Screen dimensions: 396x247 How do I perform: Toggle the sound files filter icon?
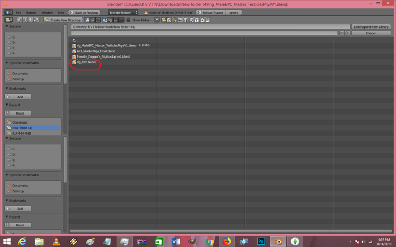(202, 20)
